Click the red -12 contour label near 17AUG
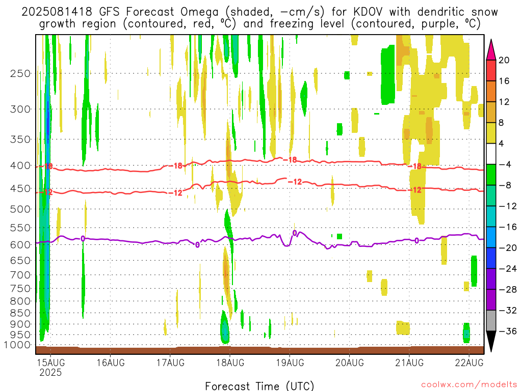 pos(175,193)
